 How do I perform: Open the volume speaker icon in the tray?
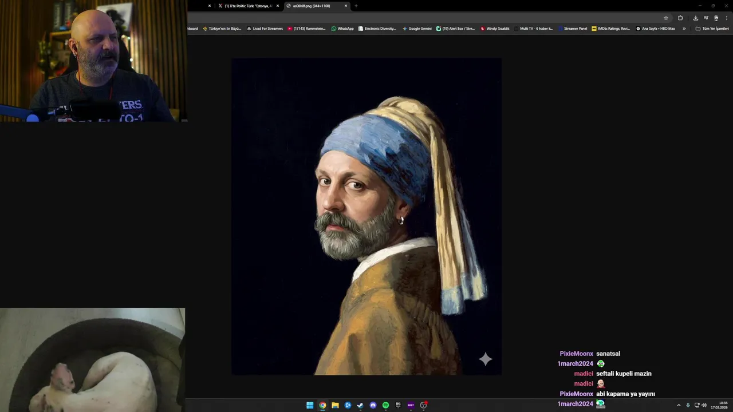tap(704, 405)
